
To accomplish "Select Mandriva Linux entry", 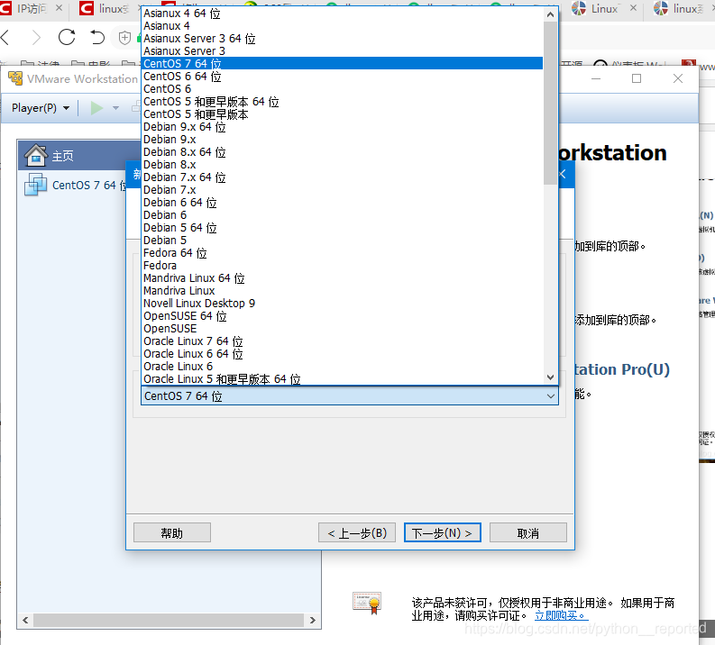I will pos(342,291).
